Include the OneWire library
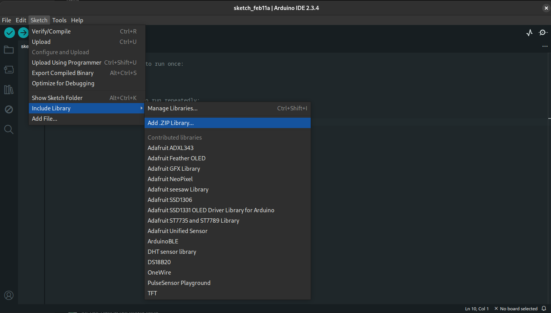The height and width of the screenshot is (313, 551). [228, 273]
